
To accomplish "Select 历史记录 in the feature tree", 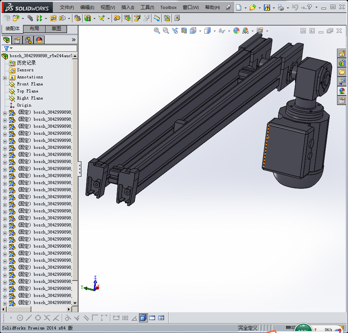I will 26,63.
